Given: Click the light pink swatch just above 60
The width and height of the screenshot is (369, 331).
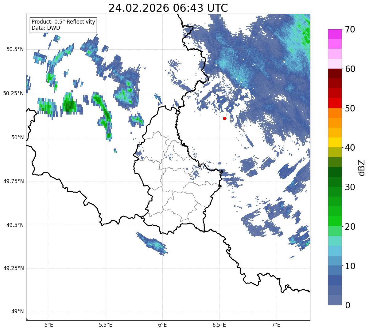Looking at the screenshot, I should (x=335, y=64).
